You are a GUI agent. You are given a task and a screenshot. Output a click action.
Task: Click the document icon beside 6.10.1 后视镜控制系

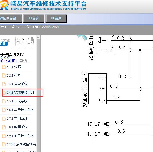(4, 144)
